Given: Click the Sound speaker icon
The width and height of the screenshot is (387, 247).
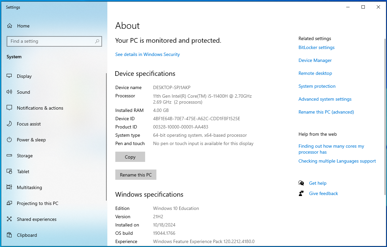Looking at the screenshot, I should (9, 92).
